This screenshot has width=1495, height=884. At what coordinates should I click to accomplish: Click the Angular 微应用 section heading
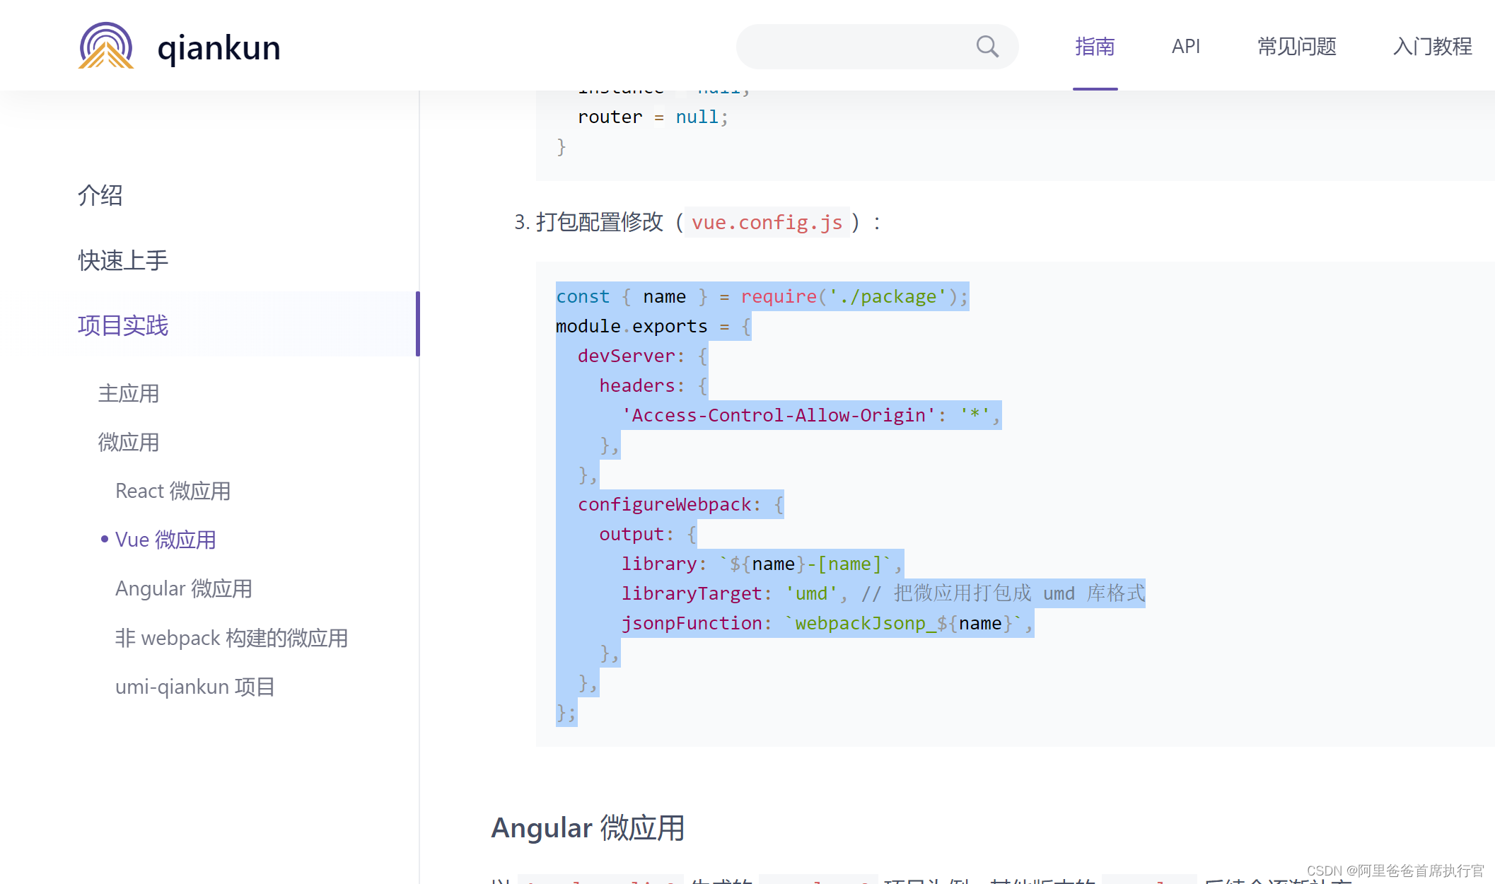[x=588, y=827]
